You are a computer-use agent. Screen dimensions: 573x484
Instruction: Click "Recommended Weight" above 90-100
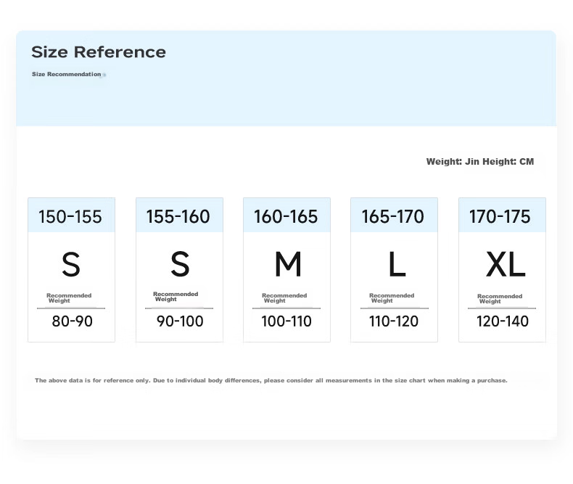(176, 297)
